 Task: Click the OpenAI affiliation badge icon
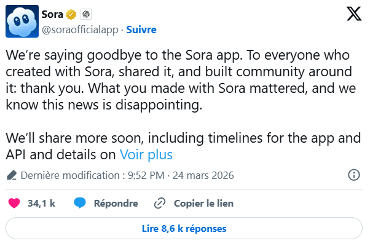click(86, 15)
